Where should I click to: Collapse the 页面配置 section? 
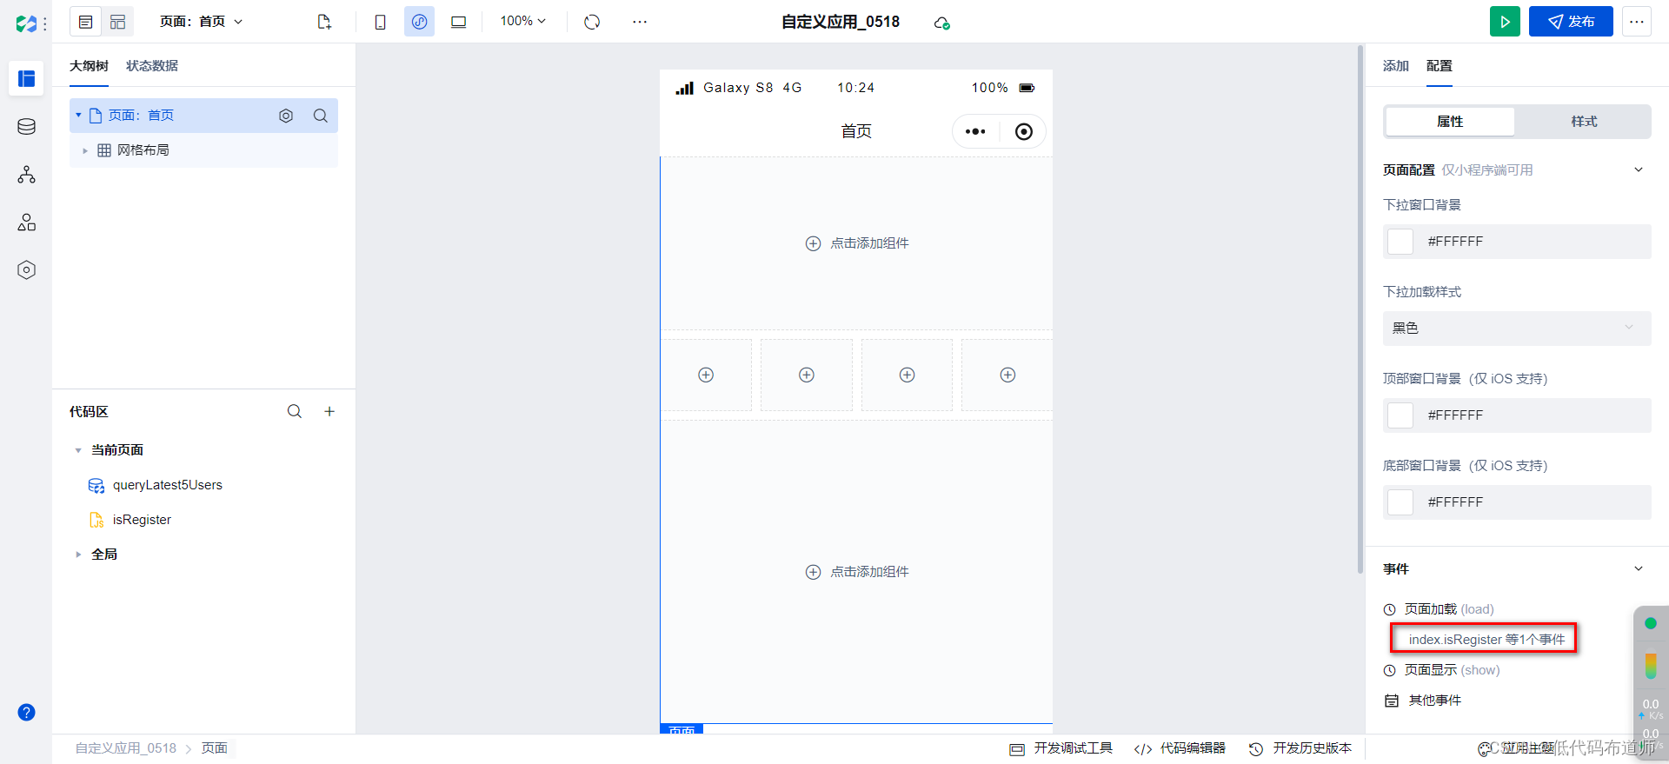pyautogui.click(x=1639, y=169)
